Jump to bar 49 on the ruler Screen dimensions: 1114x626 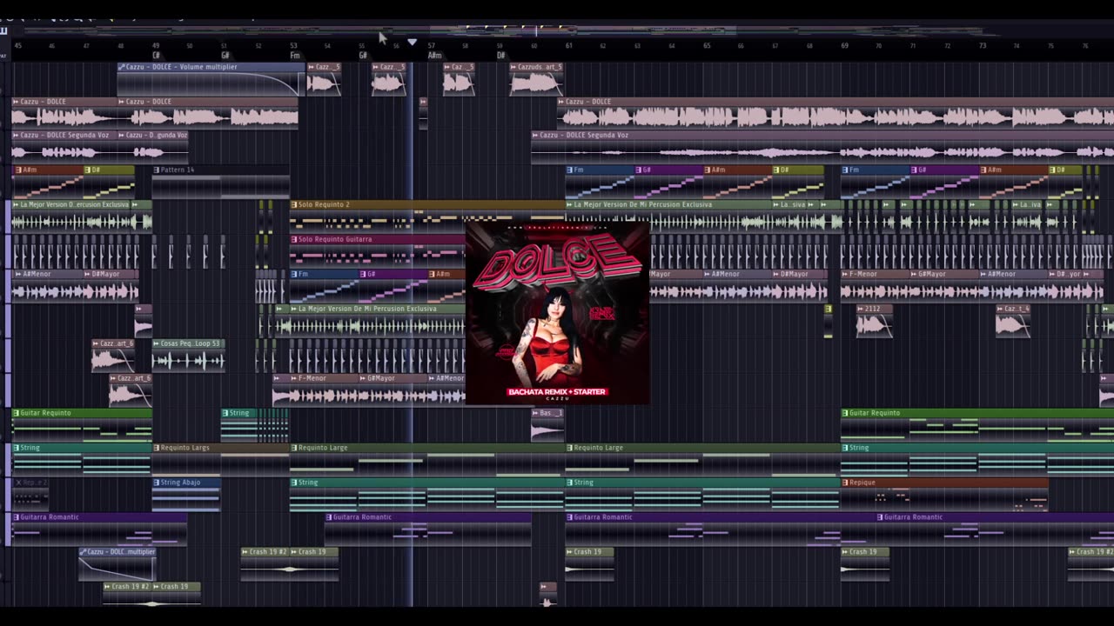pos(156,45)
